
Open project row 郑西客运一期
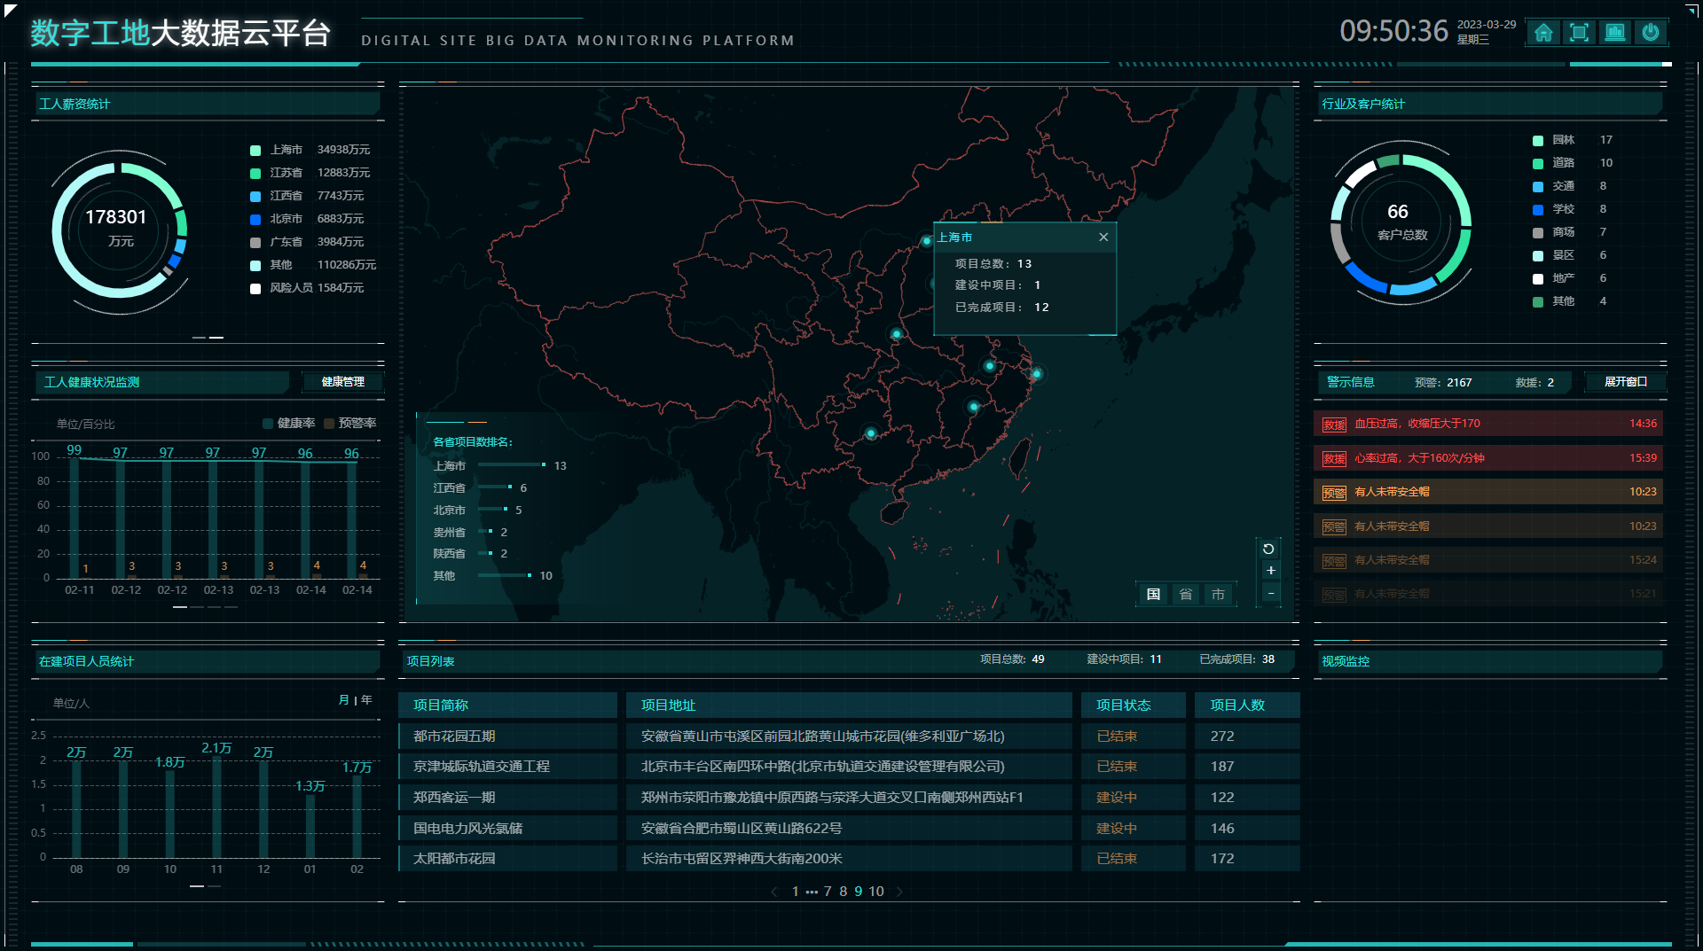(x=849, y=798)
